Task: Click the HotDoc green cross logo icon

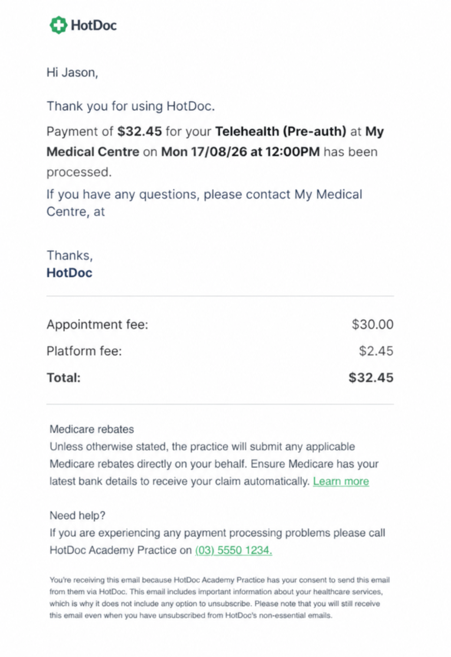Action: tap(58, 25)
